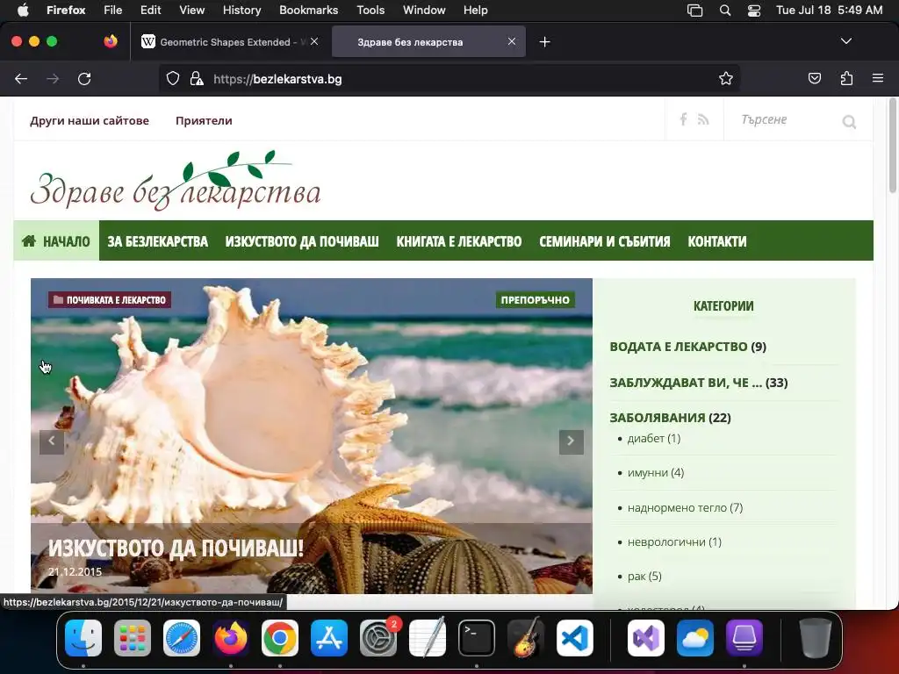Open Trash in the Dock
This screenshot has width=899, height=674.
click(x=816, y=638)
